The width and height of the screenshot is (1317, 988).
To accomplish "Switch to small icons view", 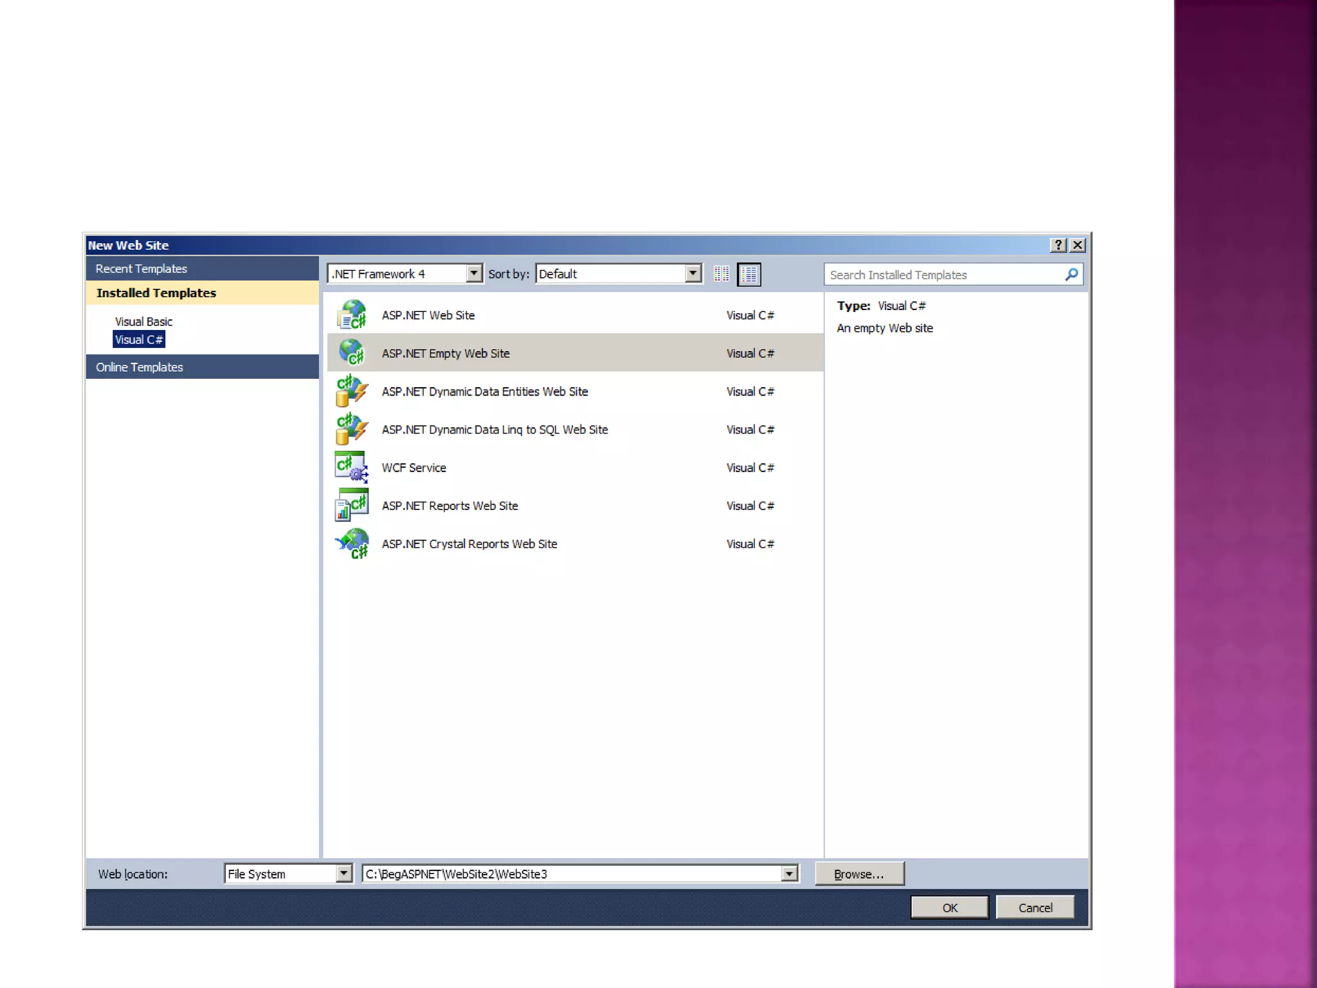I will pos(721,274).
